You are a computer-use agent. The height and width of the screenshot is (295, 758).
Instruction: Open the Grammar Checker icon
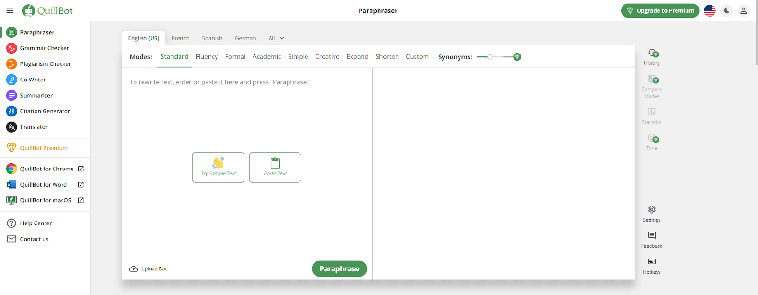(x=11, y=48)
